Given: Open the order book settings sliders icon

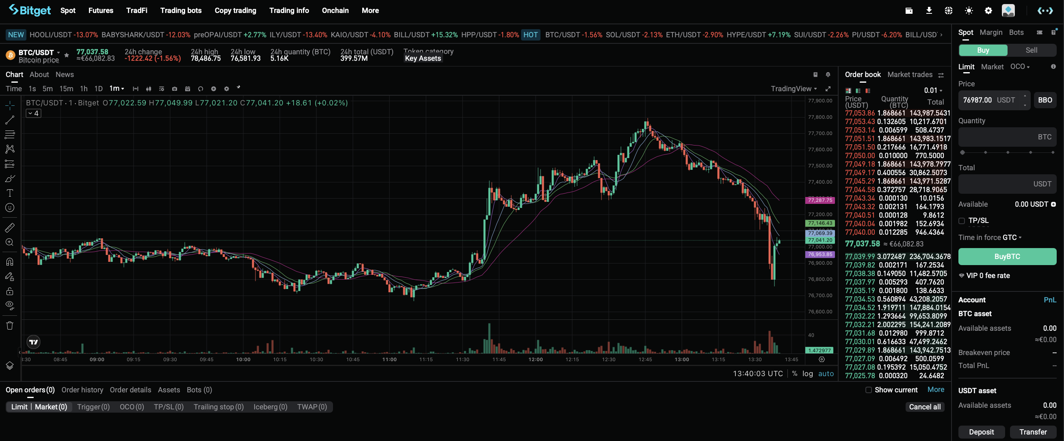Looking at the screenshot, I should point(941,75).
